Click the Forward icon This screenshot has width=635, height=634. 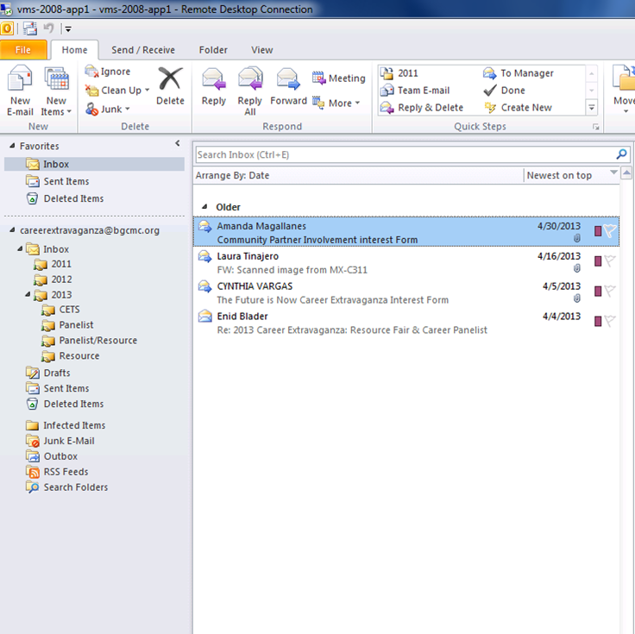[x=288, y=78]
